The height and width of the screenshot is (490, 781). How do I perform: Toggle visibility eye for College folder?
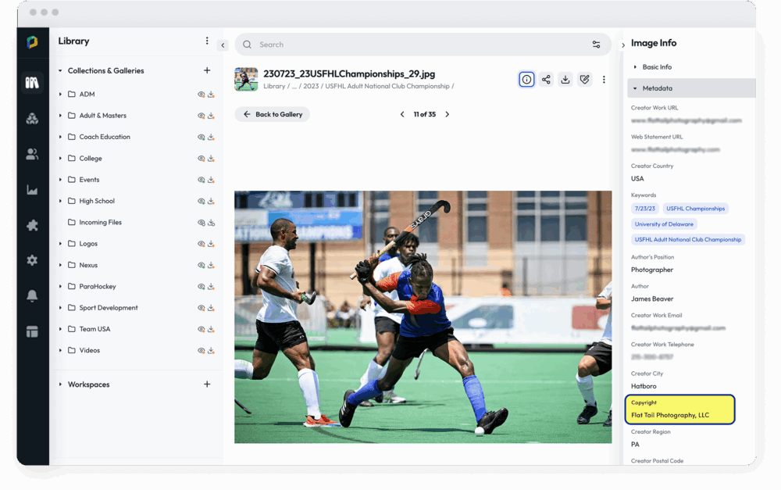[201, 159]
